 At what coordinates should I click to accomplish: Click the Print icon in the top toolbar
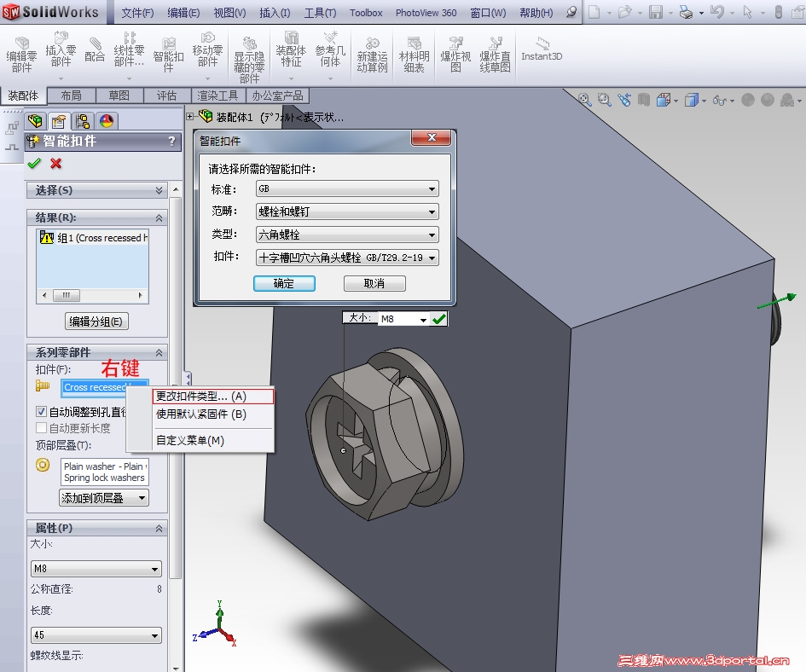click(x=686, y=12)
